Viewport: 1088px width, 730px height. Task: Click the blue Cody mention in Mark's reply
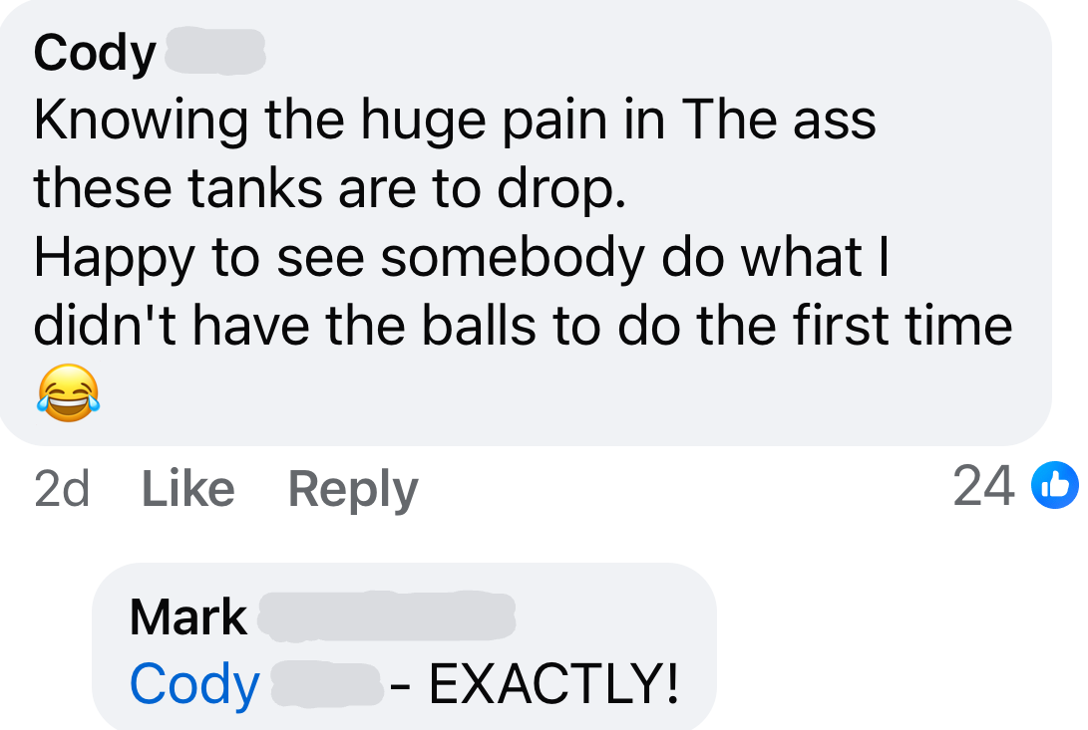[x=195, y=685]
